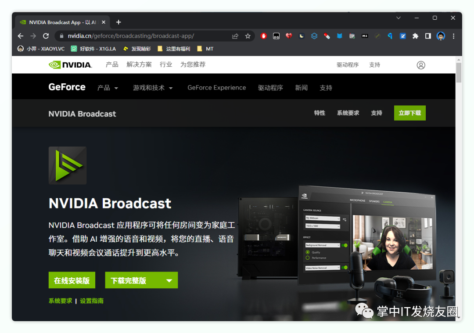This screenshot has height=333, width=474.
Task: Click the green NVIDIA Broadcast app icon
Action: click(x=68, y=165)
